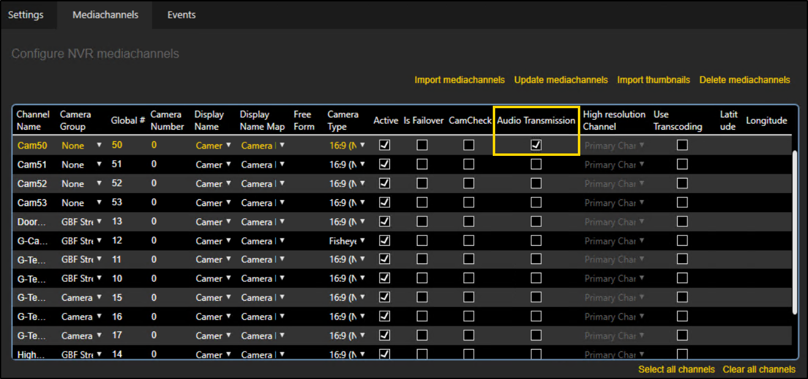Open the Fisheye Camera Type dropdown
Viewport: 808px width, 379px height.
point(362,241)
